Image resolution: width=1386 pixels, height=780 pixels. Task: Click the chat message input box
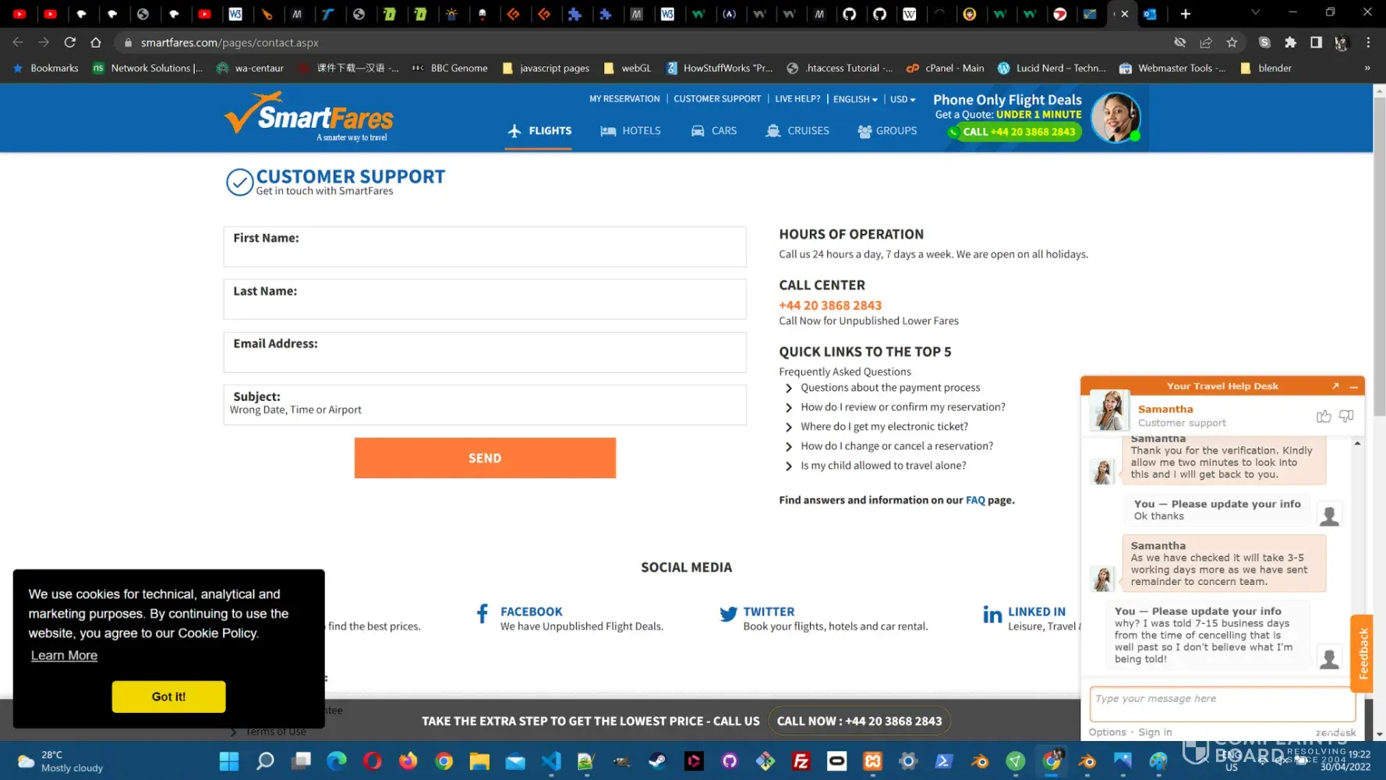(1222, 704)
